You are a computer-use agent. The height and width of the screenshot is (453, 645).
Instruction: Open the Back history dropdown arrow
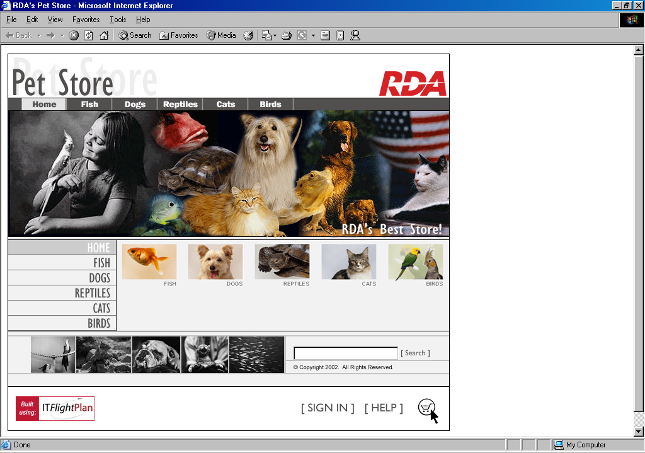(x=39, y=35)
